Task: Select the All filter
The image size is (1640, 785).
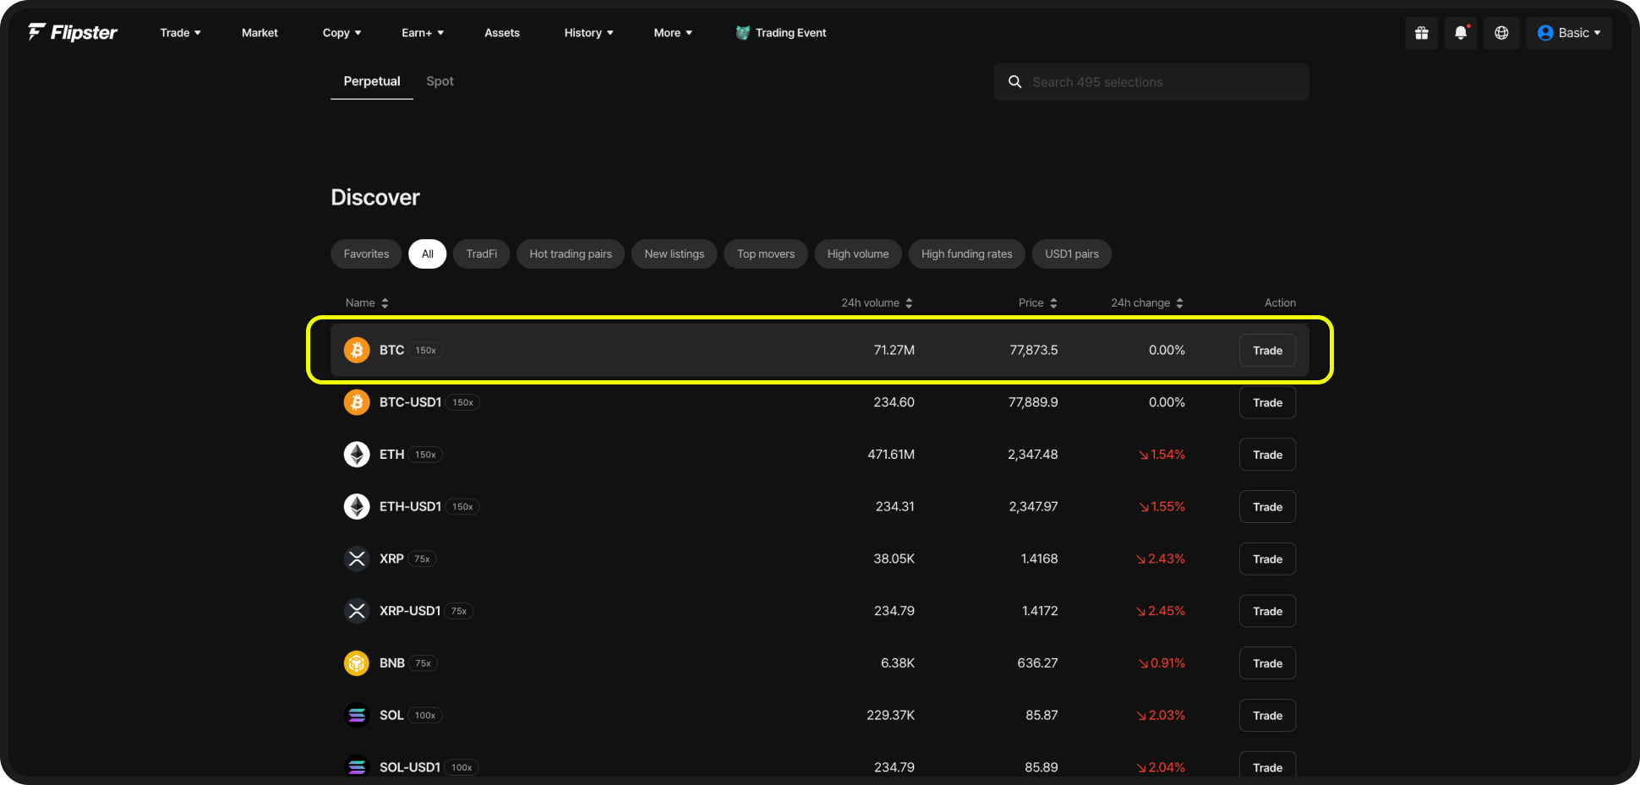Action: point(428,254)
